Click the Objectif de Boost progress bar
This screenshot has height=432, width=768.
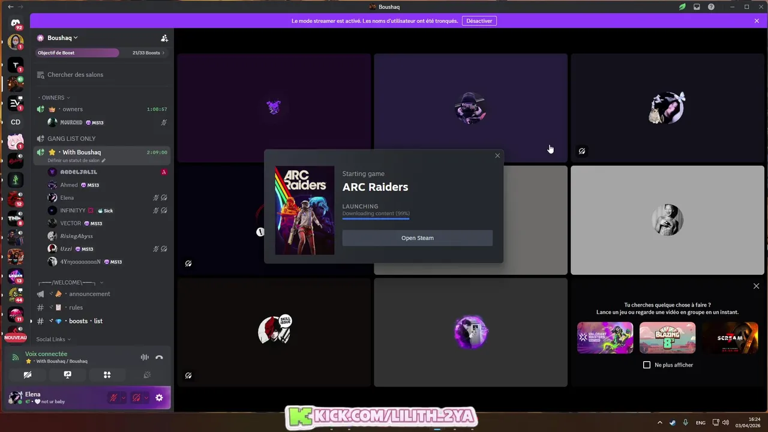[77, 53]
